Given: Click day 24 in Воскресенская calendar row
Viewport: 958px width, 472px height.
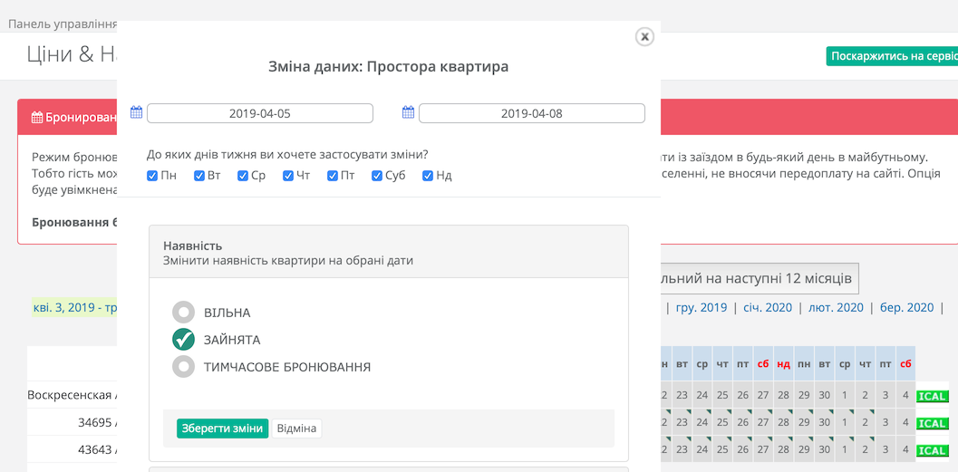Looking at the screenshot, I should coord(702,396).
